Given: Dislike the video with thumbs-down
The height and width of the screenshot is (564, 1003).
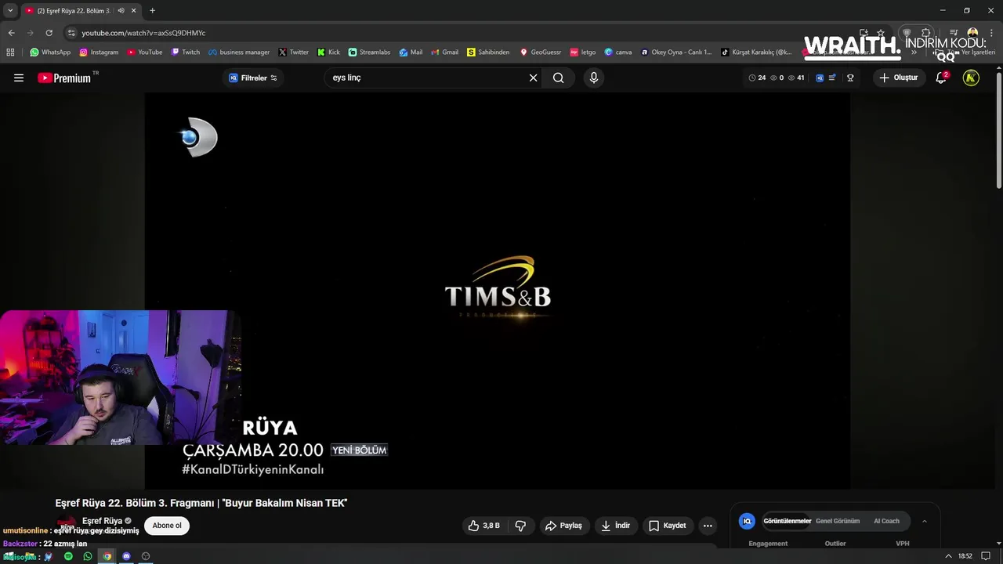Looking at the screenshot, I should [x=520, y=526].
